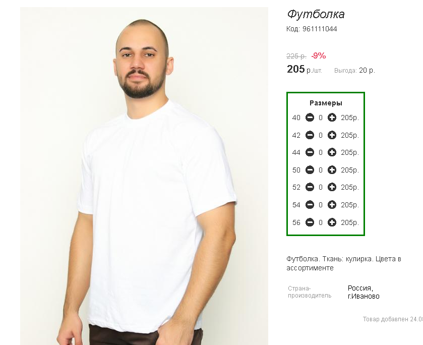Screen dimensions: 423x345
Task: Click the Размеры sizes heading
Action: point(326,103)
